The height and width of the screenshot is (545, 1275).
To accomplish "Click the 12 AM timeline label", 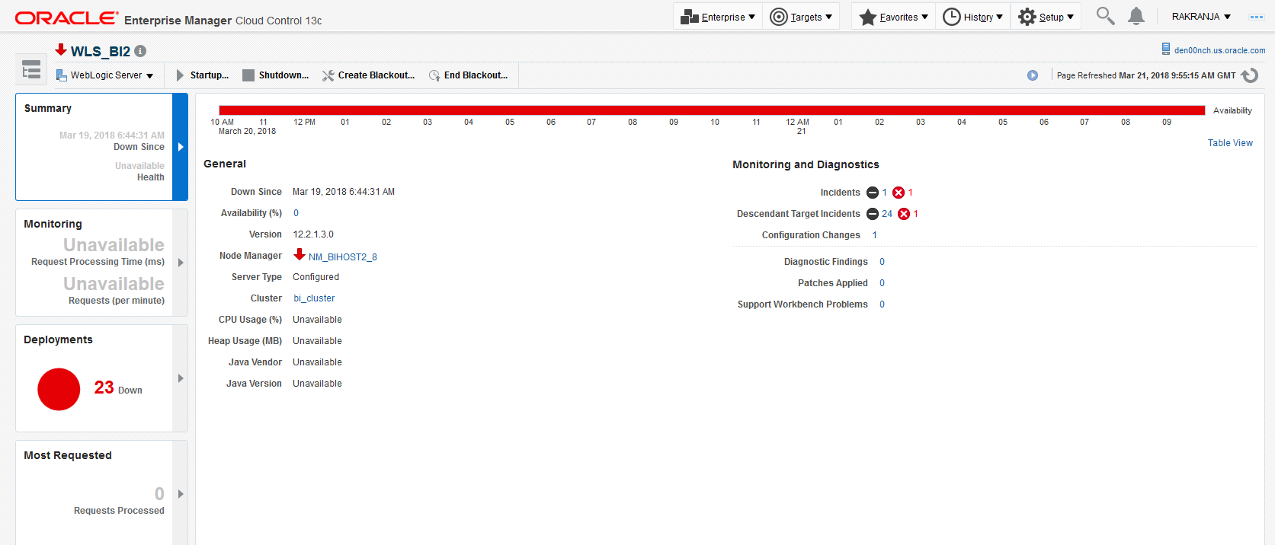I will (798, 122).
